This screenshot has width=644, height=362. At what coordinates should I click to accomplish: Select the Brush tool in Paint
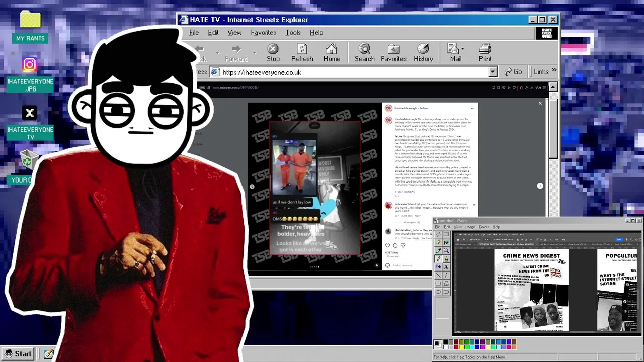[446, 259]
